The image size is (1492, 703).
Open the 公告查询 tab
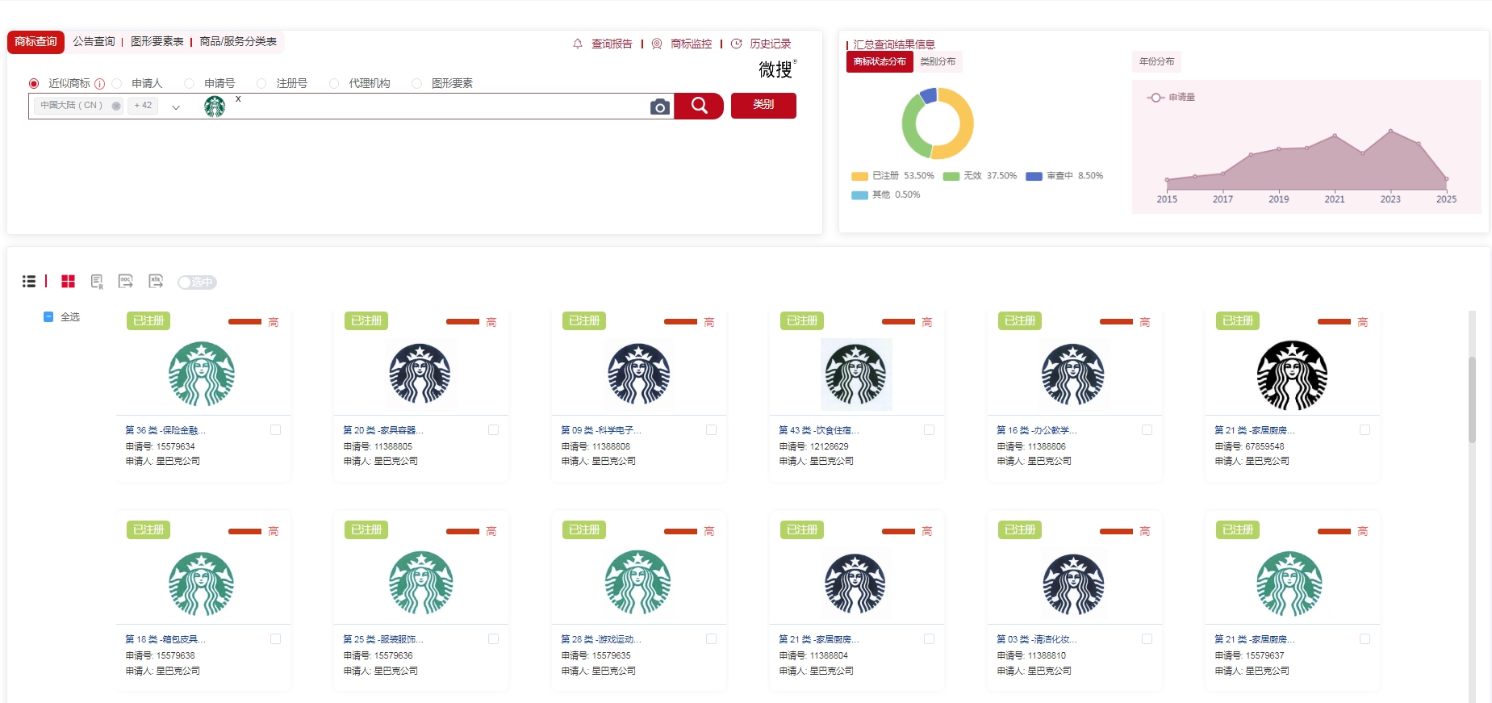click(x=94, y=41)
